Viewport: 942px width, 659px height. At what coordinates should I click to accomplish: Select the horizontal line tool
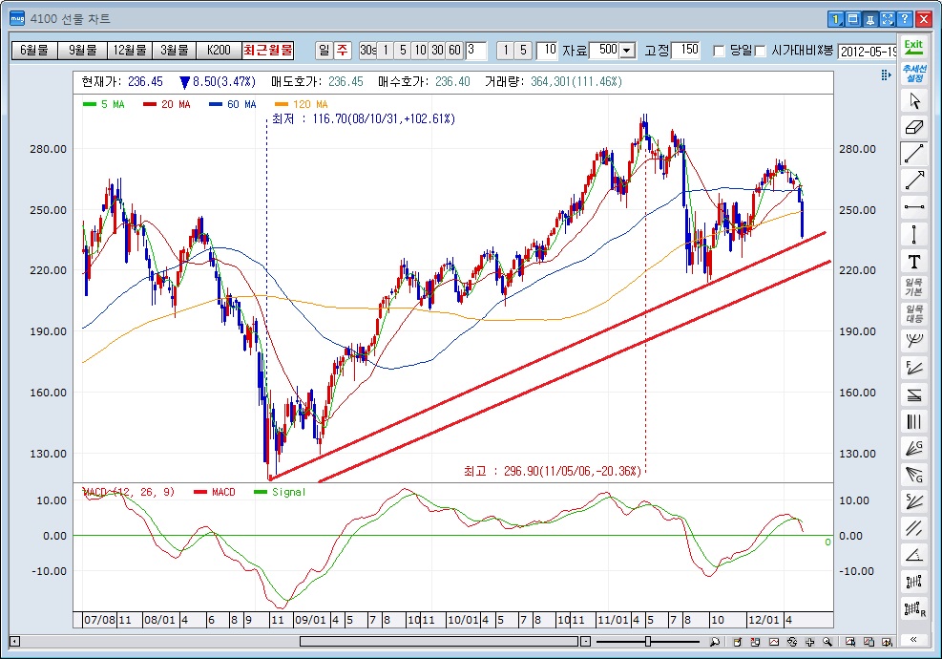[914, 207]
